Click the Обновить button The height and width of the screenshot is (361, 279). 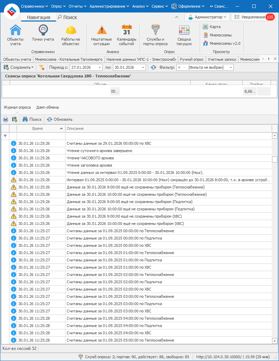(60, 119)
